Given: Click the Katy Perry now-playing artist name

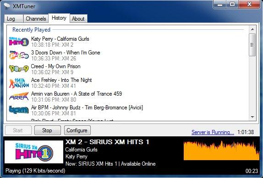Looking at the screenshot, I should pyautogui.click(x=77, y=156).
